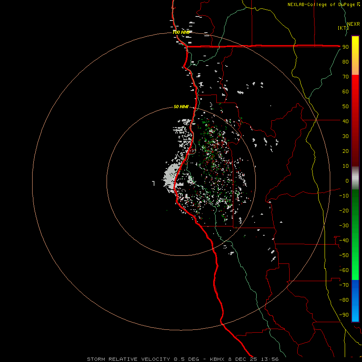This screenshot has height=362, width=362.
Task: Click the 90 value on the velocity scale
Action: tap(346, 47)
